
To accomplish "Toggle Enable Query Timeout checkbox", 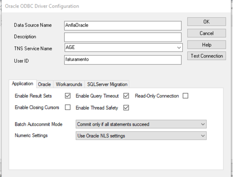I will click(x=126, y=96).
